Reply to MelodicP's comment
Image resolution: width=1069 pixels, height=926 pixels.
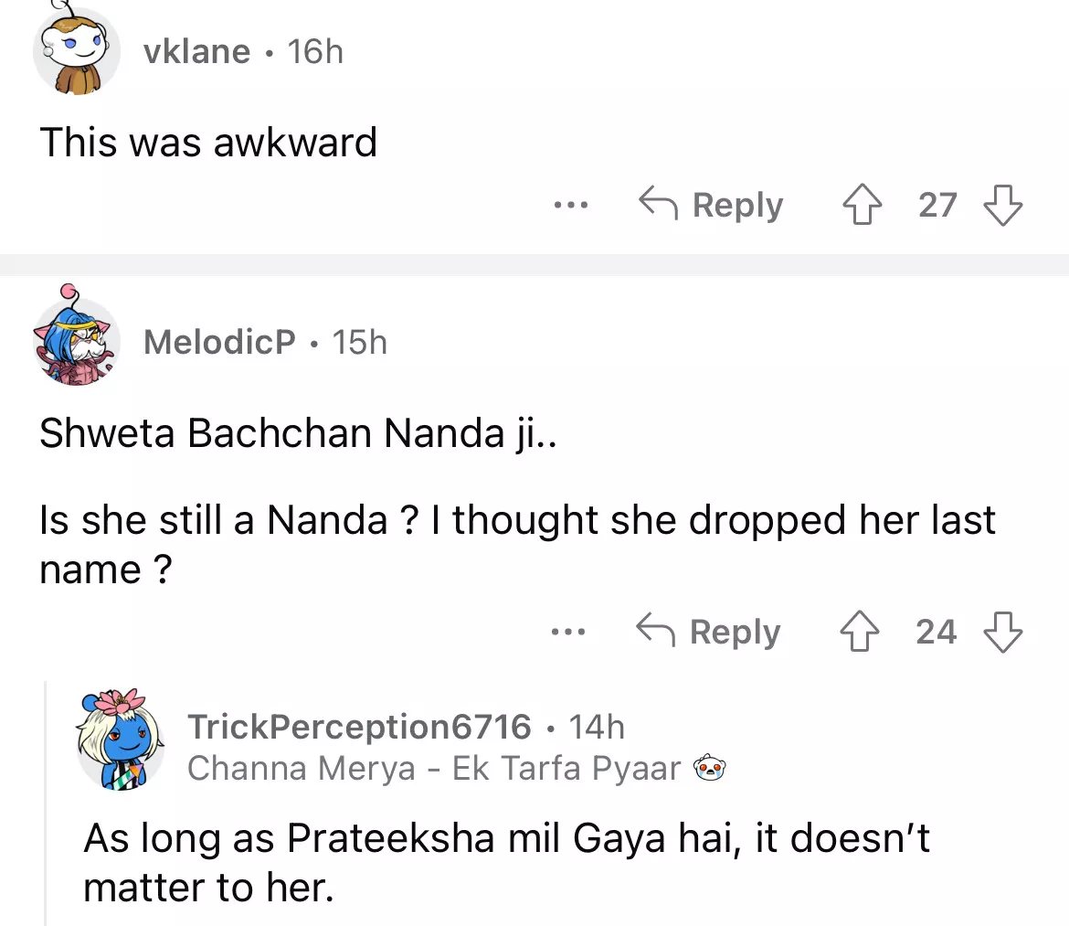pos(709,632)
